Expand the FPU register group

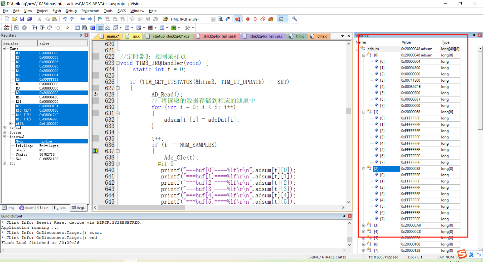point(4,163)
